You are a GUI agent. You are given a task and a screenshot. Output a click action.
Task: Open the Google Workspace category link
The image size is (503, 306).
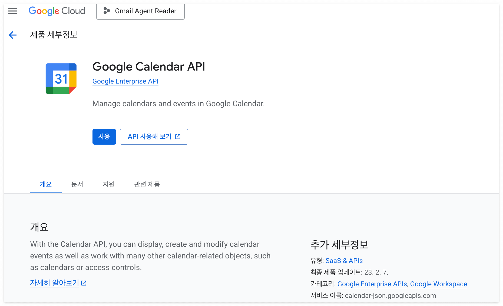[438, 284]
